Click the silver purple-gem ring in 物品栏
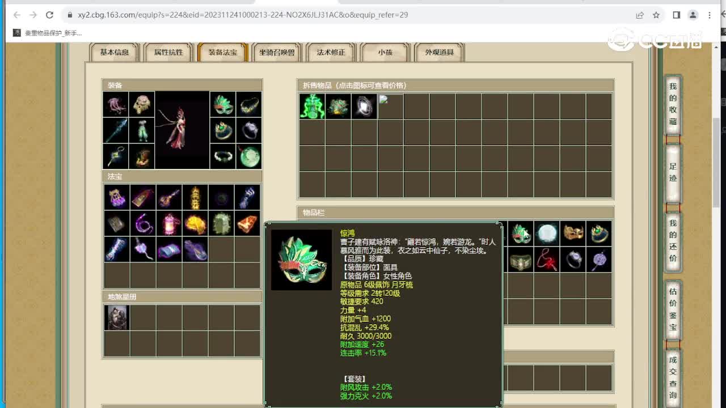 pos(573,260)
